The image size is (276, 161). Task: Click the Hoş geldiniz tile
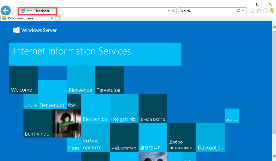124,109
